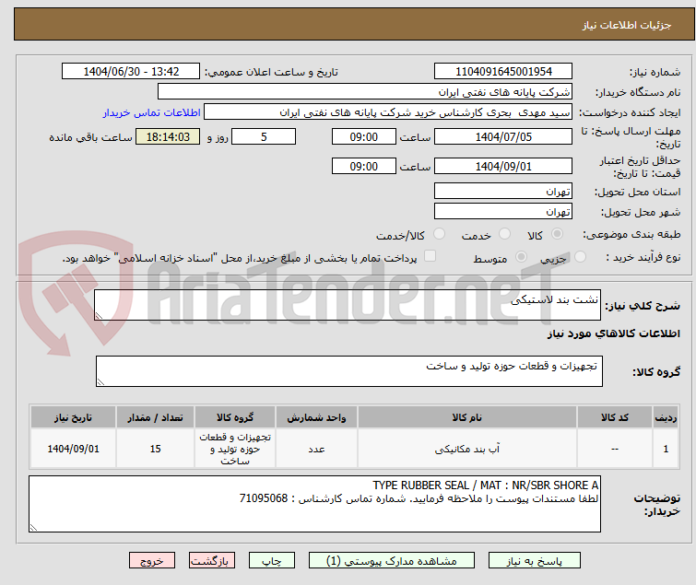696x585 pixels.
Task: Click the ردیف column header
Action: coord(666,417)
